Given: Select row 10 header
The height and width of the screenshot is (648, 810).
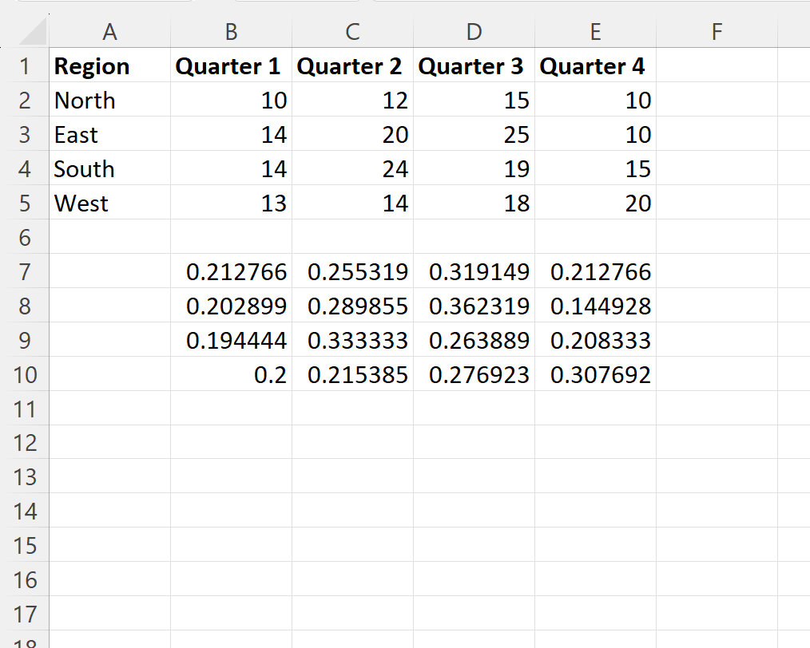Looking at the screenshot, I should tap(25, 375).
